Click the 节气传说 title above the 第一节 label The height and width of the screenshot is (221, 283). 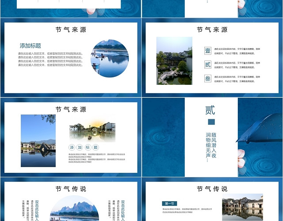point(212,189)
